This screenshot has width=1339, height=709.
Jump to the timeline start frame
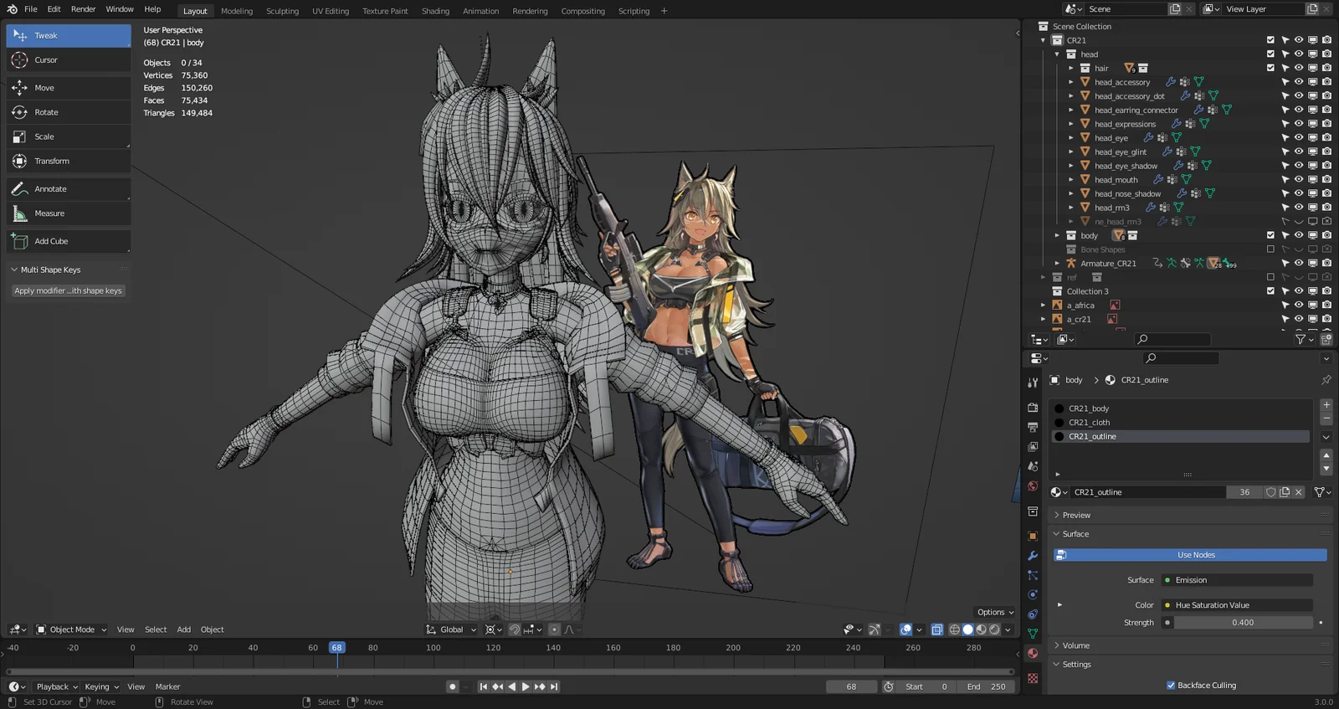tap(484, 686)
